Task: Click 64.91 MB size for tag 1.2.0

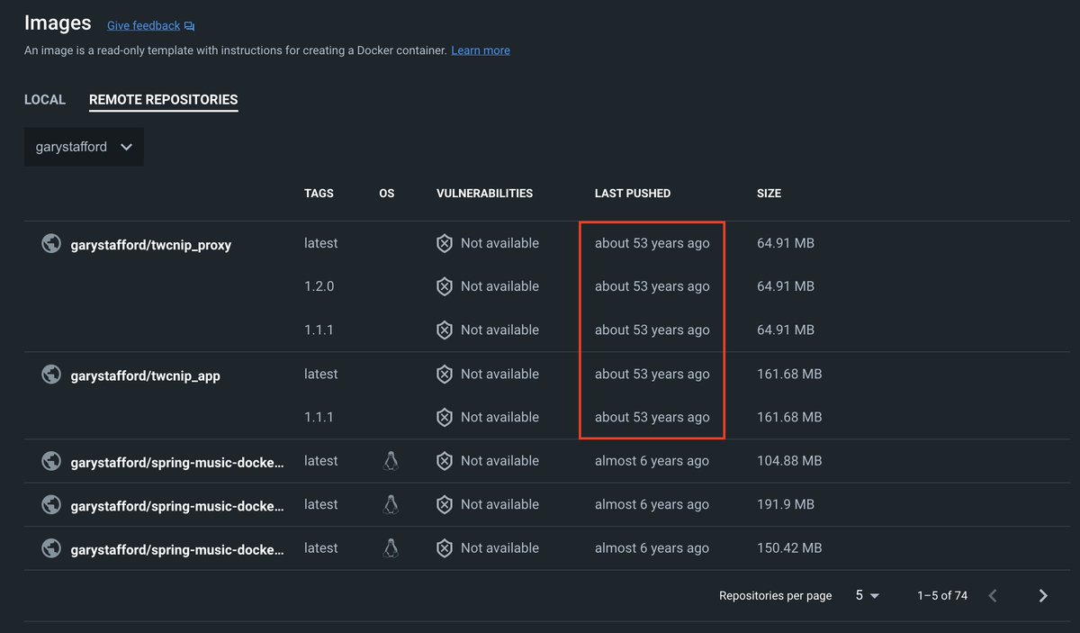Action: (786, 286)
